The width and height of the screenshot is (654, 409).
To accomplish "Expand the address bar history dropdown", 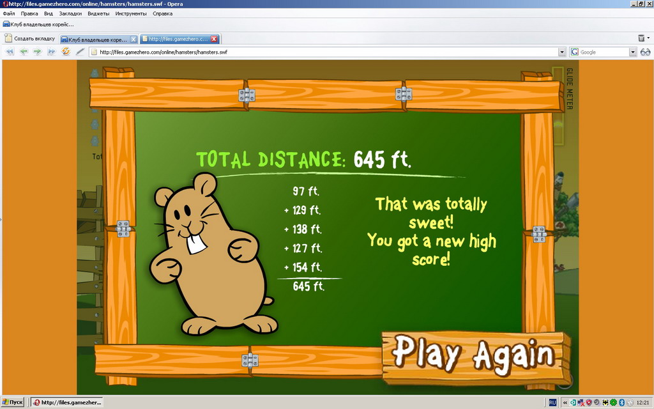I will tap(562, 52).
